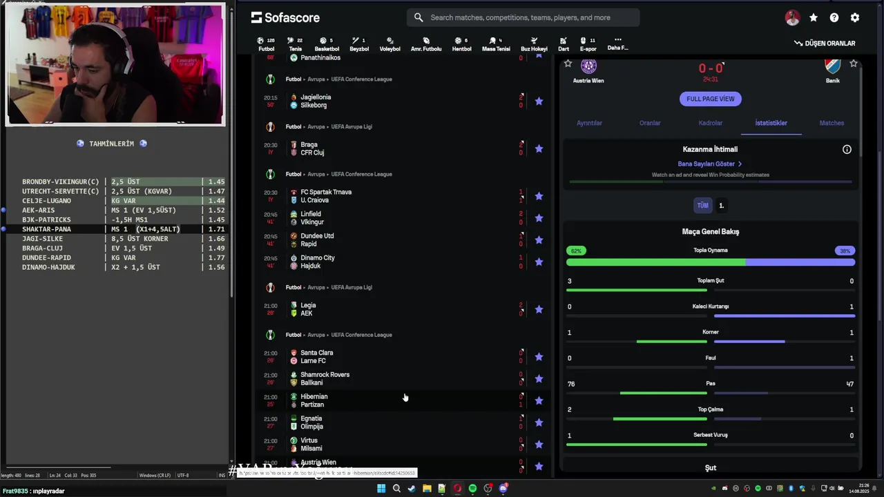Viewport: 884px width, 497px height.
Task: Click the Topla Oynama possession bar
Action: (x=710, y=262)
